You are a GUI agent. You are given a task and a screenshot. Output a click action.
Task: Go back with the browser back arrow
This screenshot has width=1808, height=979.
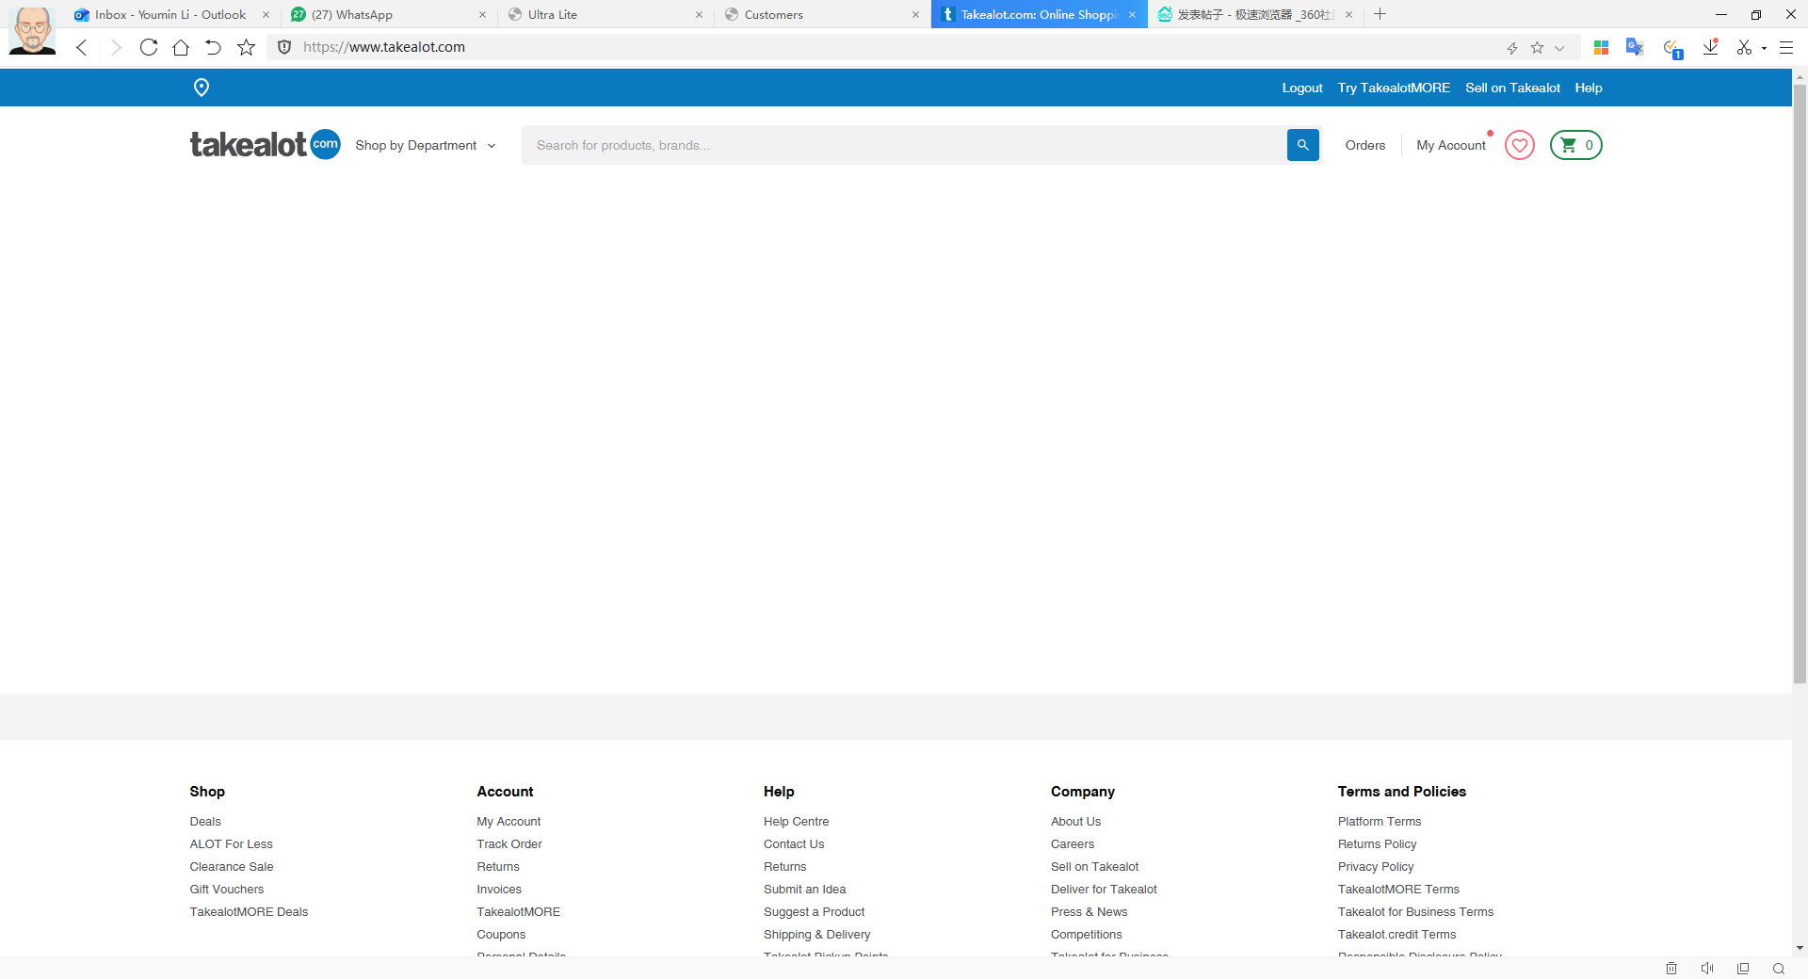[x=82, y=47]
